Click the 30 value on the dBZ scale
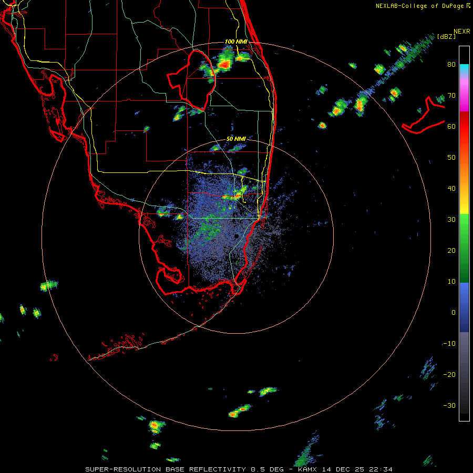The image size is (473, 473). tap(451, 219)
